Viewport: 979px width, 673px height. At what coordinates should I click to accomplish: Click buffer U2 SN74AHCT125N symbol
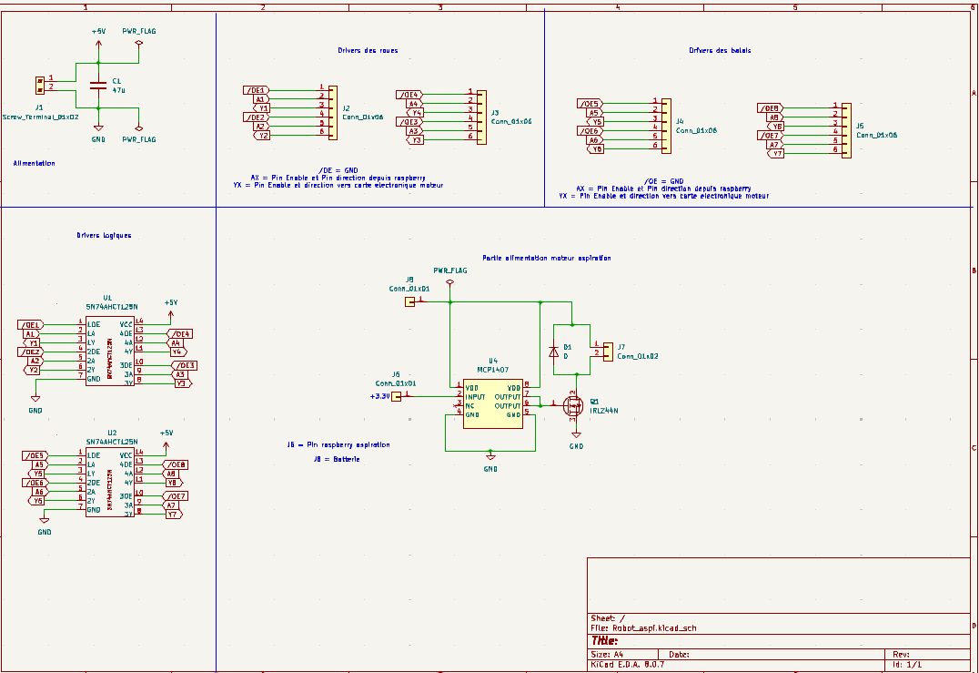(109, 483)
